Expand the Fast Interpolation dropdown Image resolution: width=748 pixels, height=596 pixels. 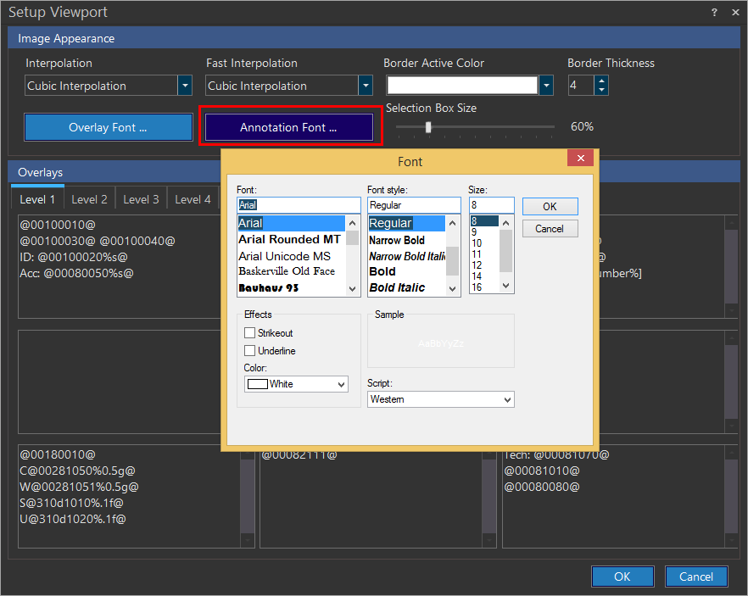click(366, 86)
